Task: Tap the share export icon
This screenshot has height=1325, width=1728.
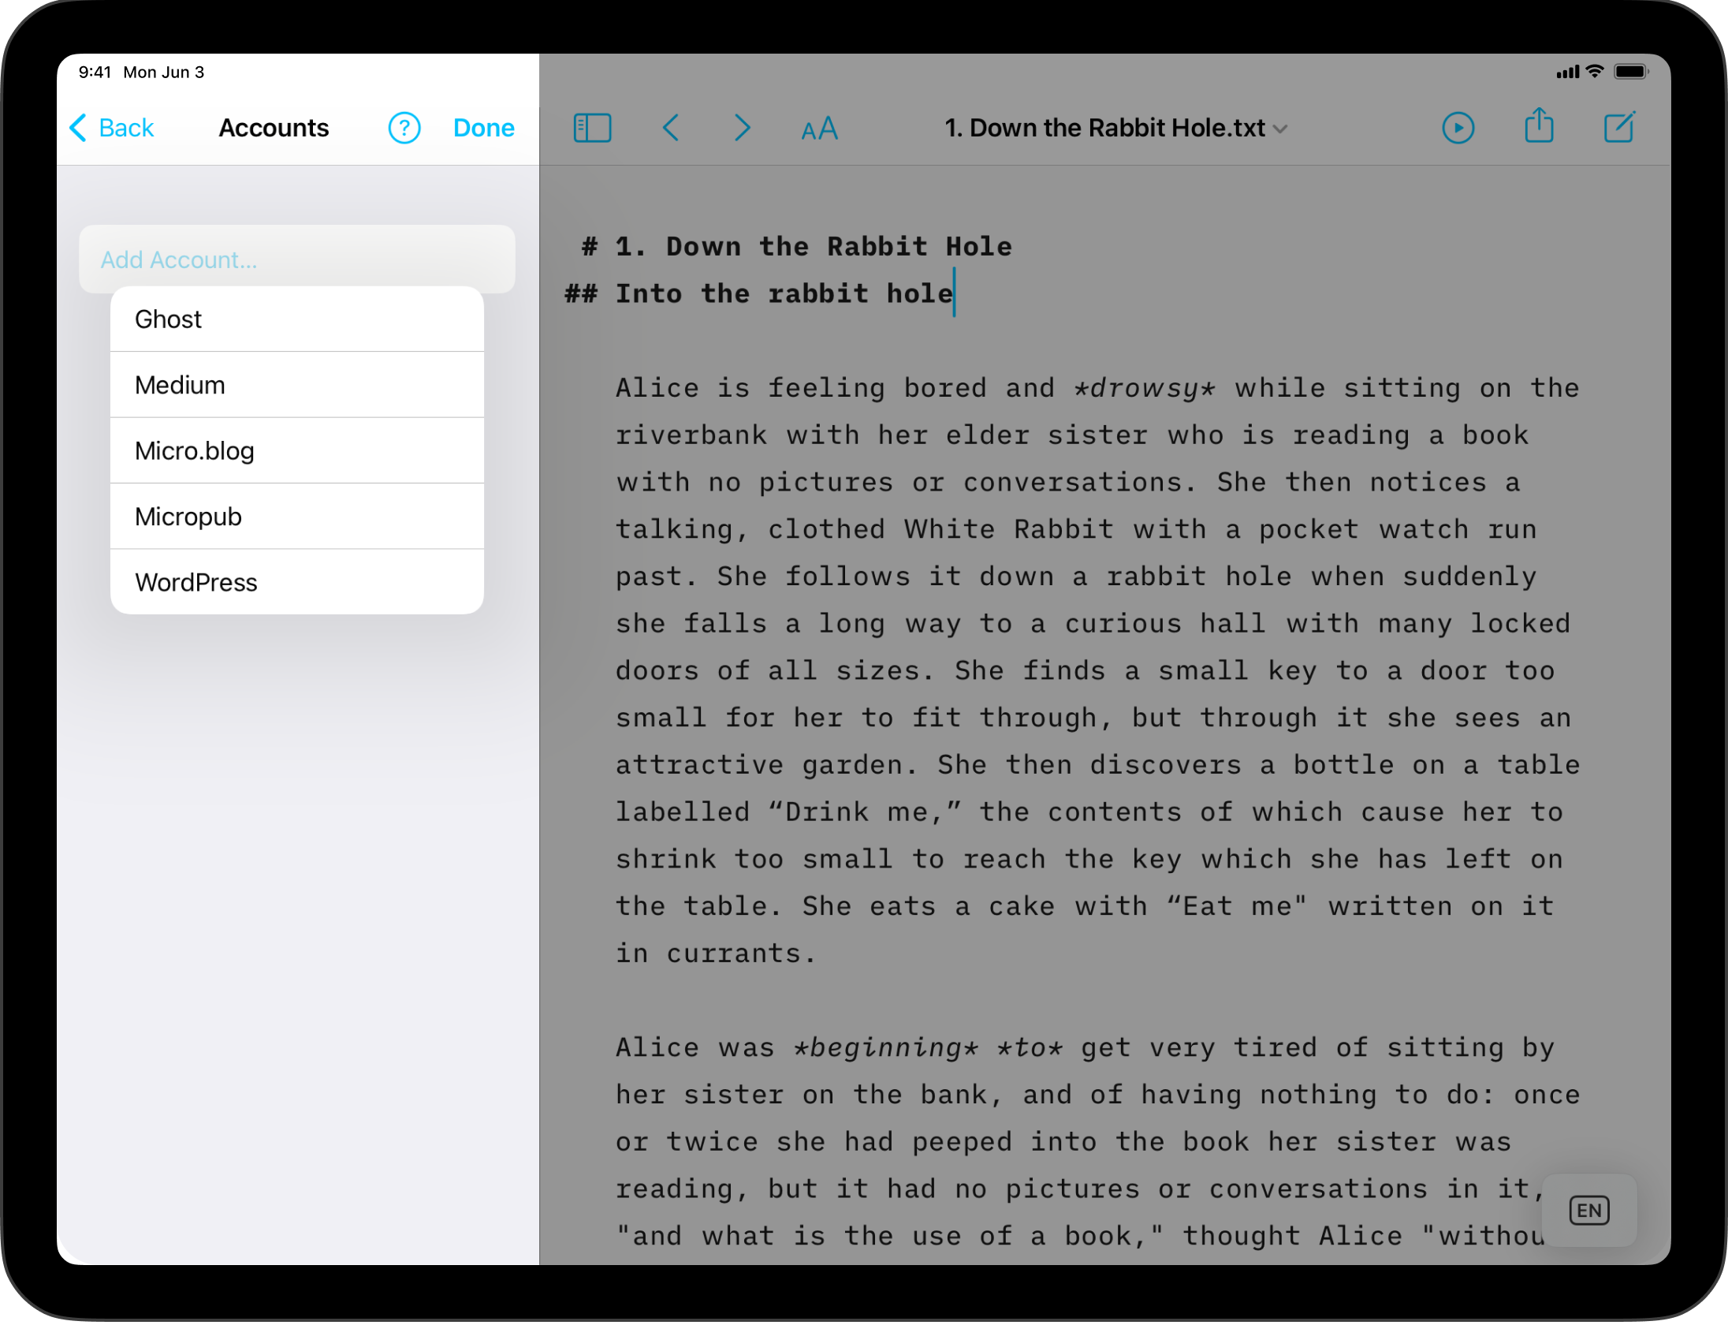Action: point(1538,126)
